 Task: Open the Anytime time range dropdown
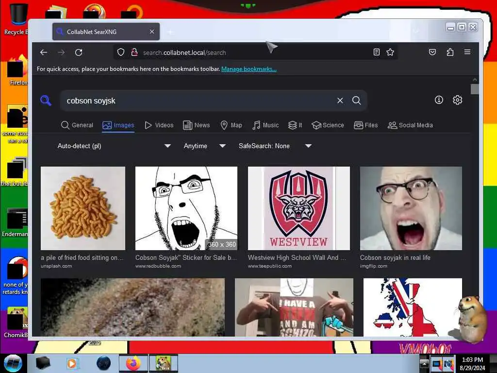tap(204, 146)
